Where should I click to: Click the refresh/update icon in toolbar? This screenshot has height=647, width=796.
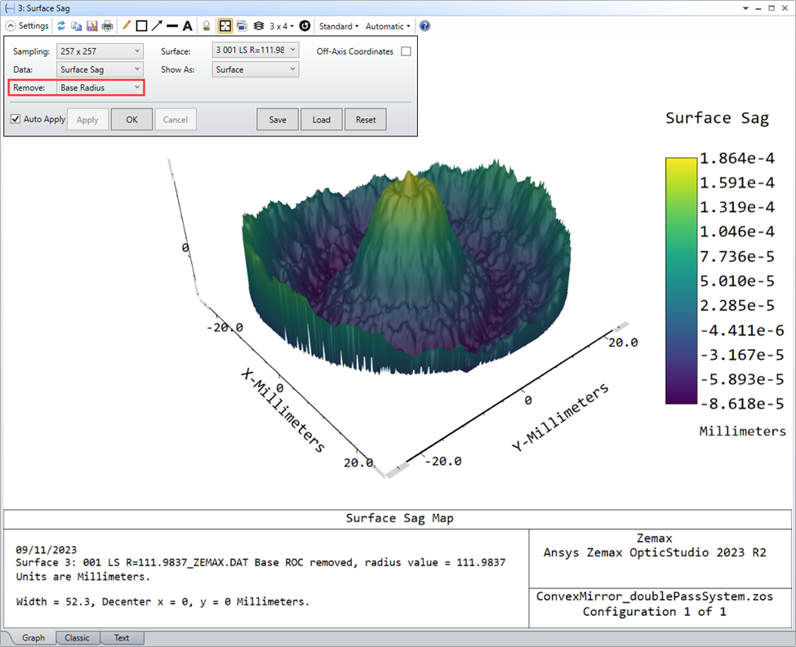click(x=61, y=26)
